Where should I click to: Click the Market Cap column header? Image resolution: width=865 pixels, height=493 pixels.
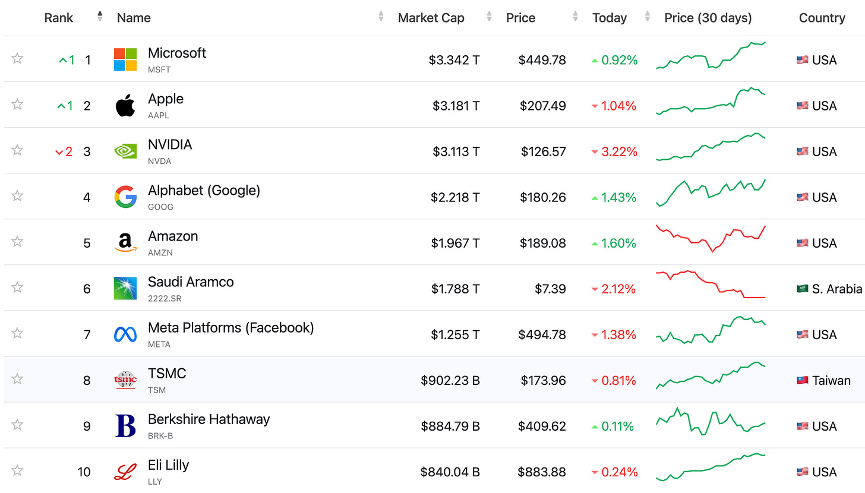431,18
